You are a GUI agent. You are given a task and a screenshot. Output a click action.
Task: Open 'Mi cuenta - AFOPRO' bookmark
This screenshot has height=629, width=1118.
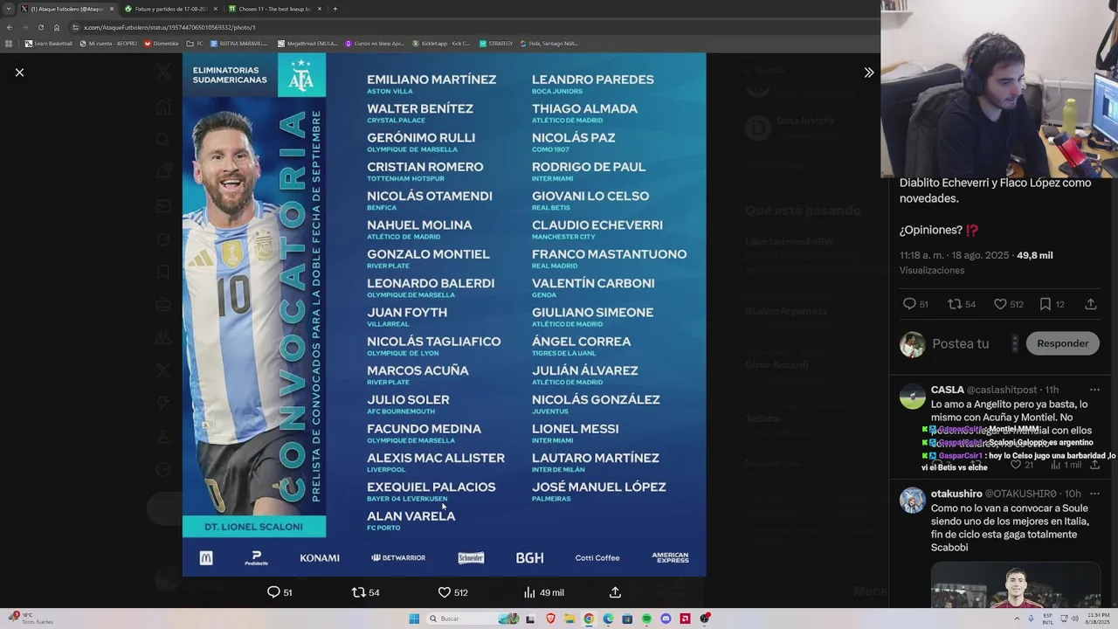[108, 43]
